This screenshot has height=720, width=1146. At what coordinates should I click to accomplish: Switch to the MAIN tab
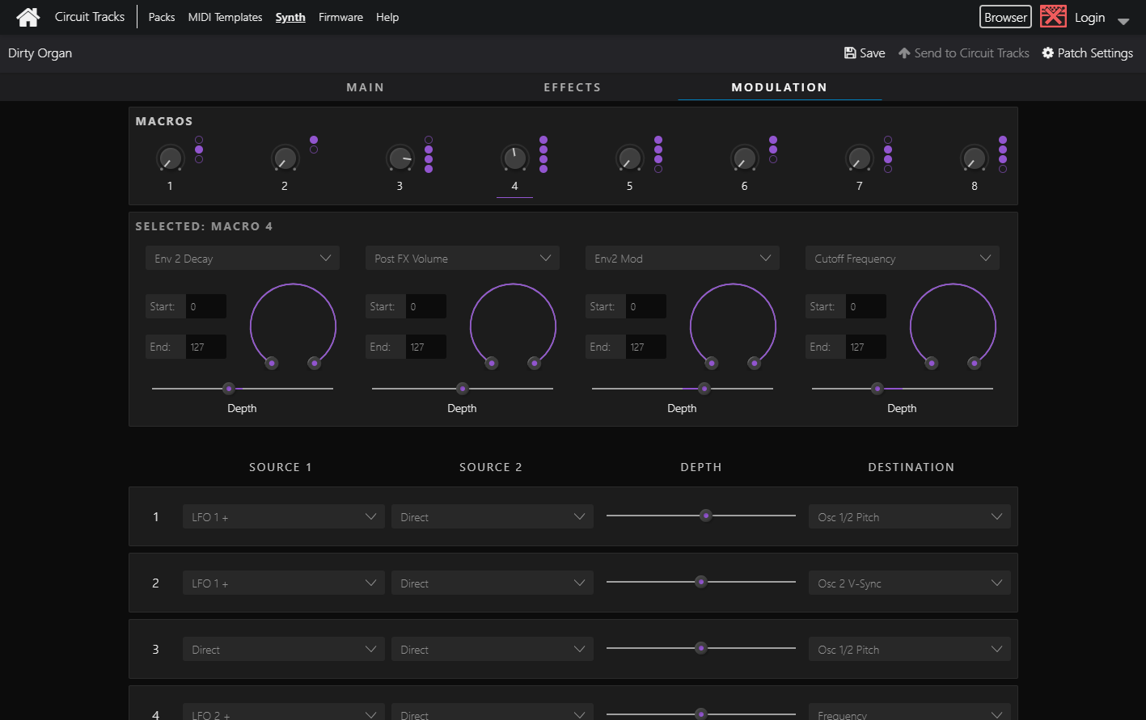click(365, 86)
